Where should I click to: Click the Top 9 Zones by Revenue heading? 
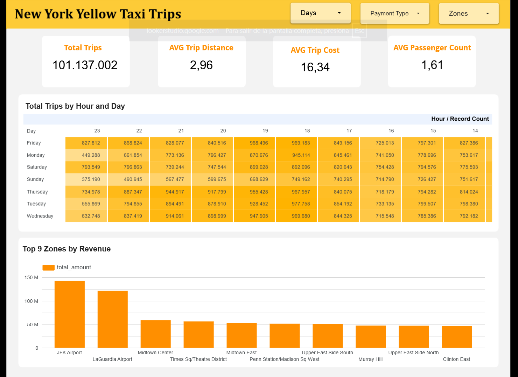tap(66, 249)
